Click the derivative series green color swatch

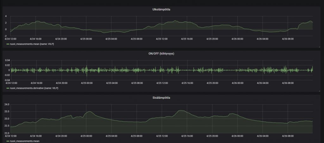(x=8, y=88)
